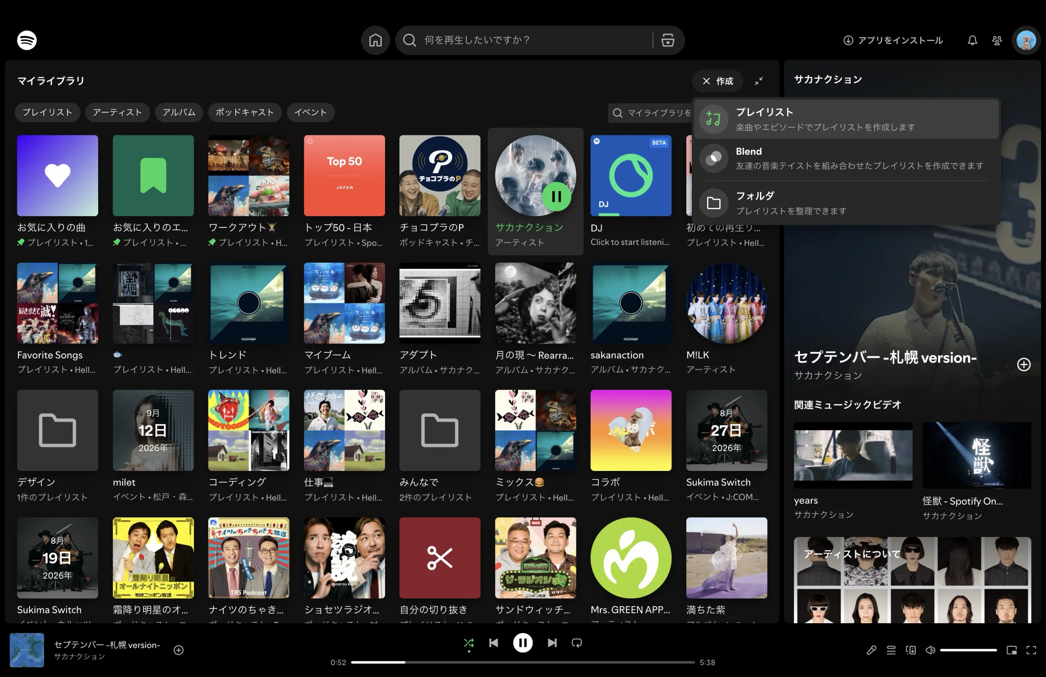Viewport: 1046px width, 677px height.
Task: Open the Browse icon beside search
Action: [667, 40]
